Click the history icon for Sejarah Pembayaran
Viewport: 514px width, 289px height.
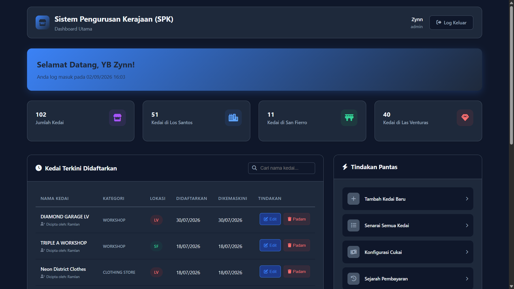coord(353,279)
